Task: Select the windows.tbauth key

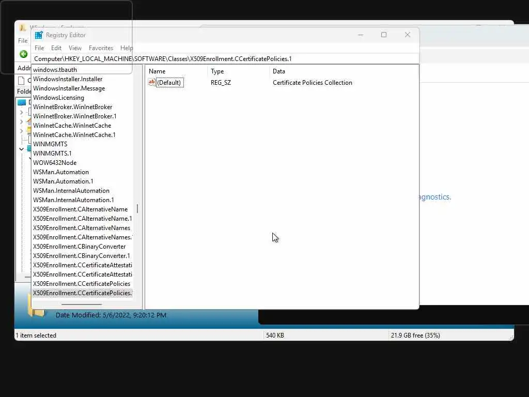Action: pos(55,70)
